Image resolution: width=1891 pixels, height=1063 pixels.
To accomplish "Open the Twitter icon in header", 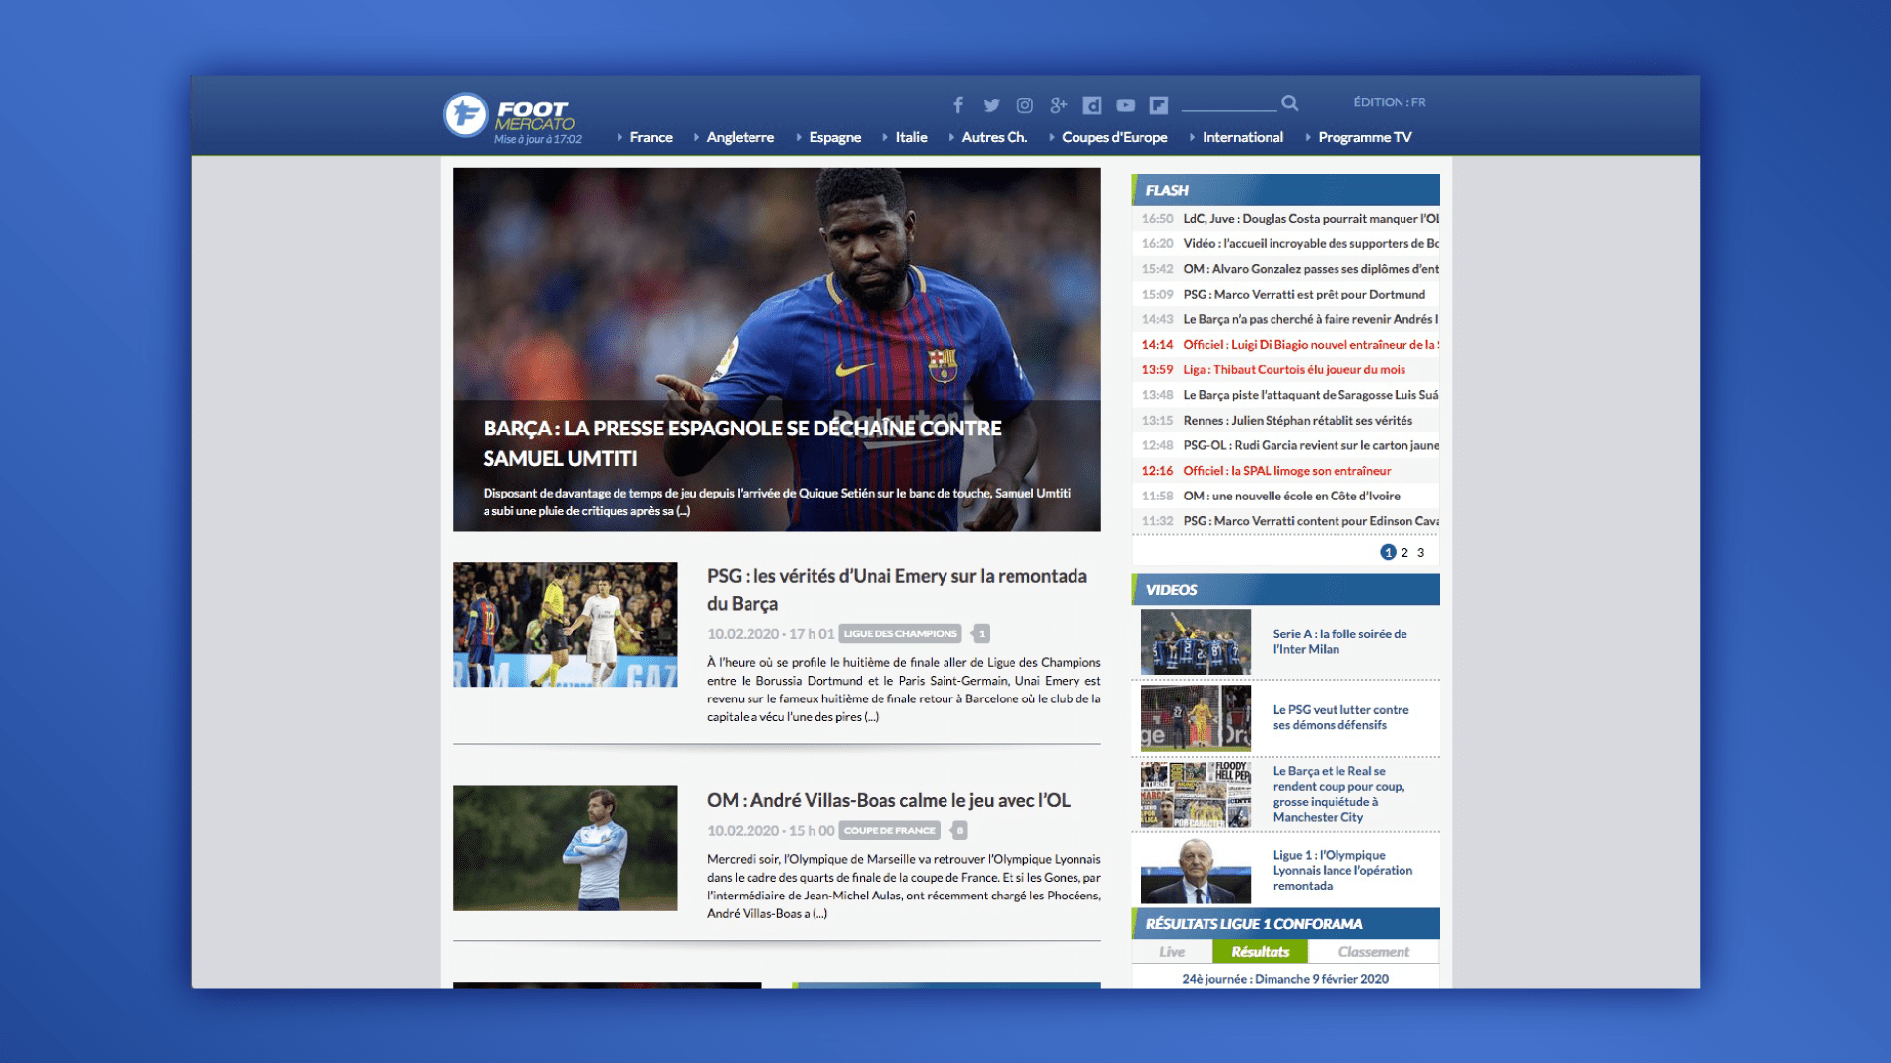I will click(x=992, y=104).
